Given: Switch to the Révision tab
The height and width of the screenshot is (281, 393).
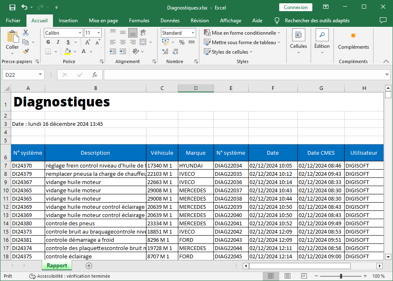Looking at the screenshot, I should 199,21.
